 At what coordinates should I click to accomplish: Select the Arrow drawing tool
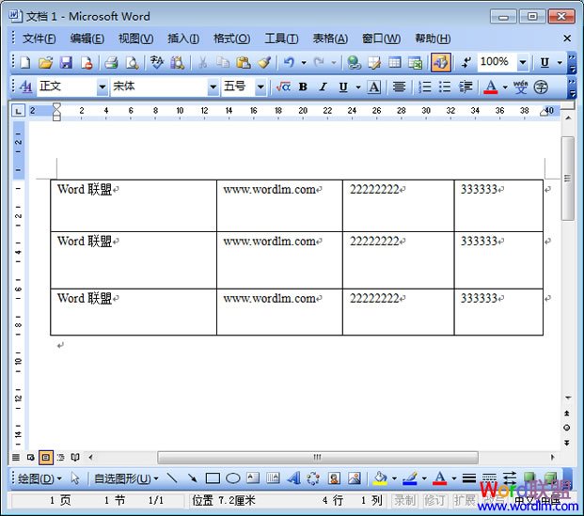[192, 477]
